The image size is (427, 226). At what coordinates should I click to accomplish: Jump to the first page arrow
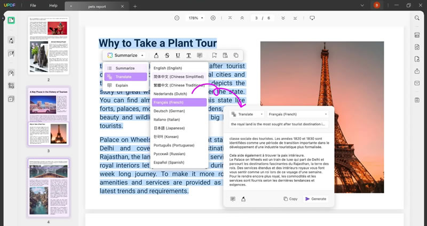(x=230, y=18)
